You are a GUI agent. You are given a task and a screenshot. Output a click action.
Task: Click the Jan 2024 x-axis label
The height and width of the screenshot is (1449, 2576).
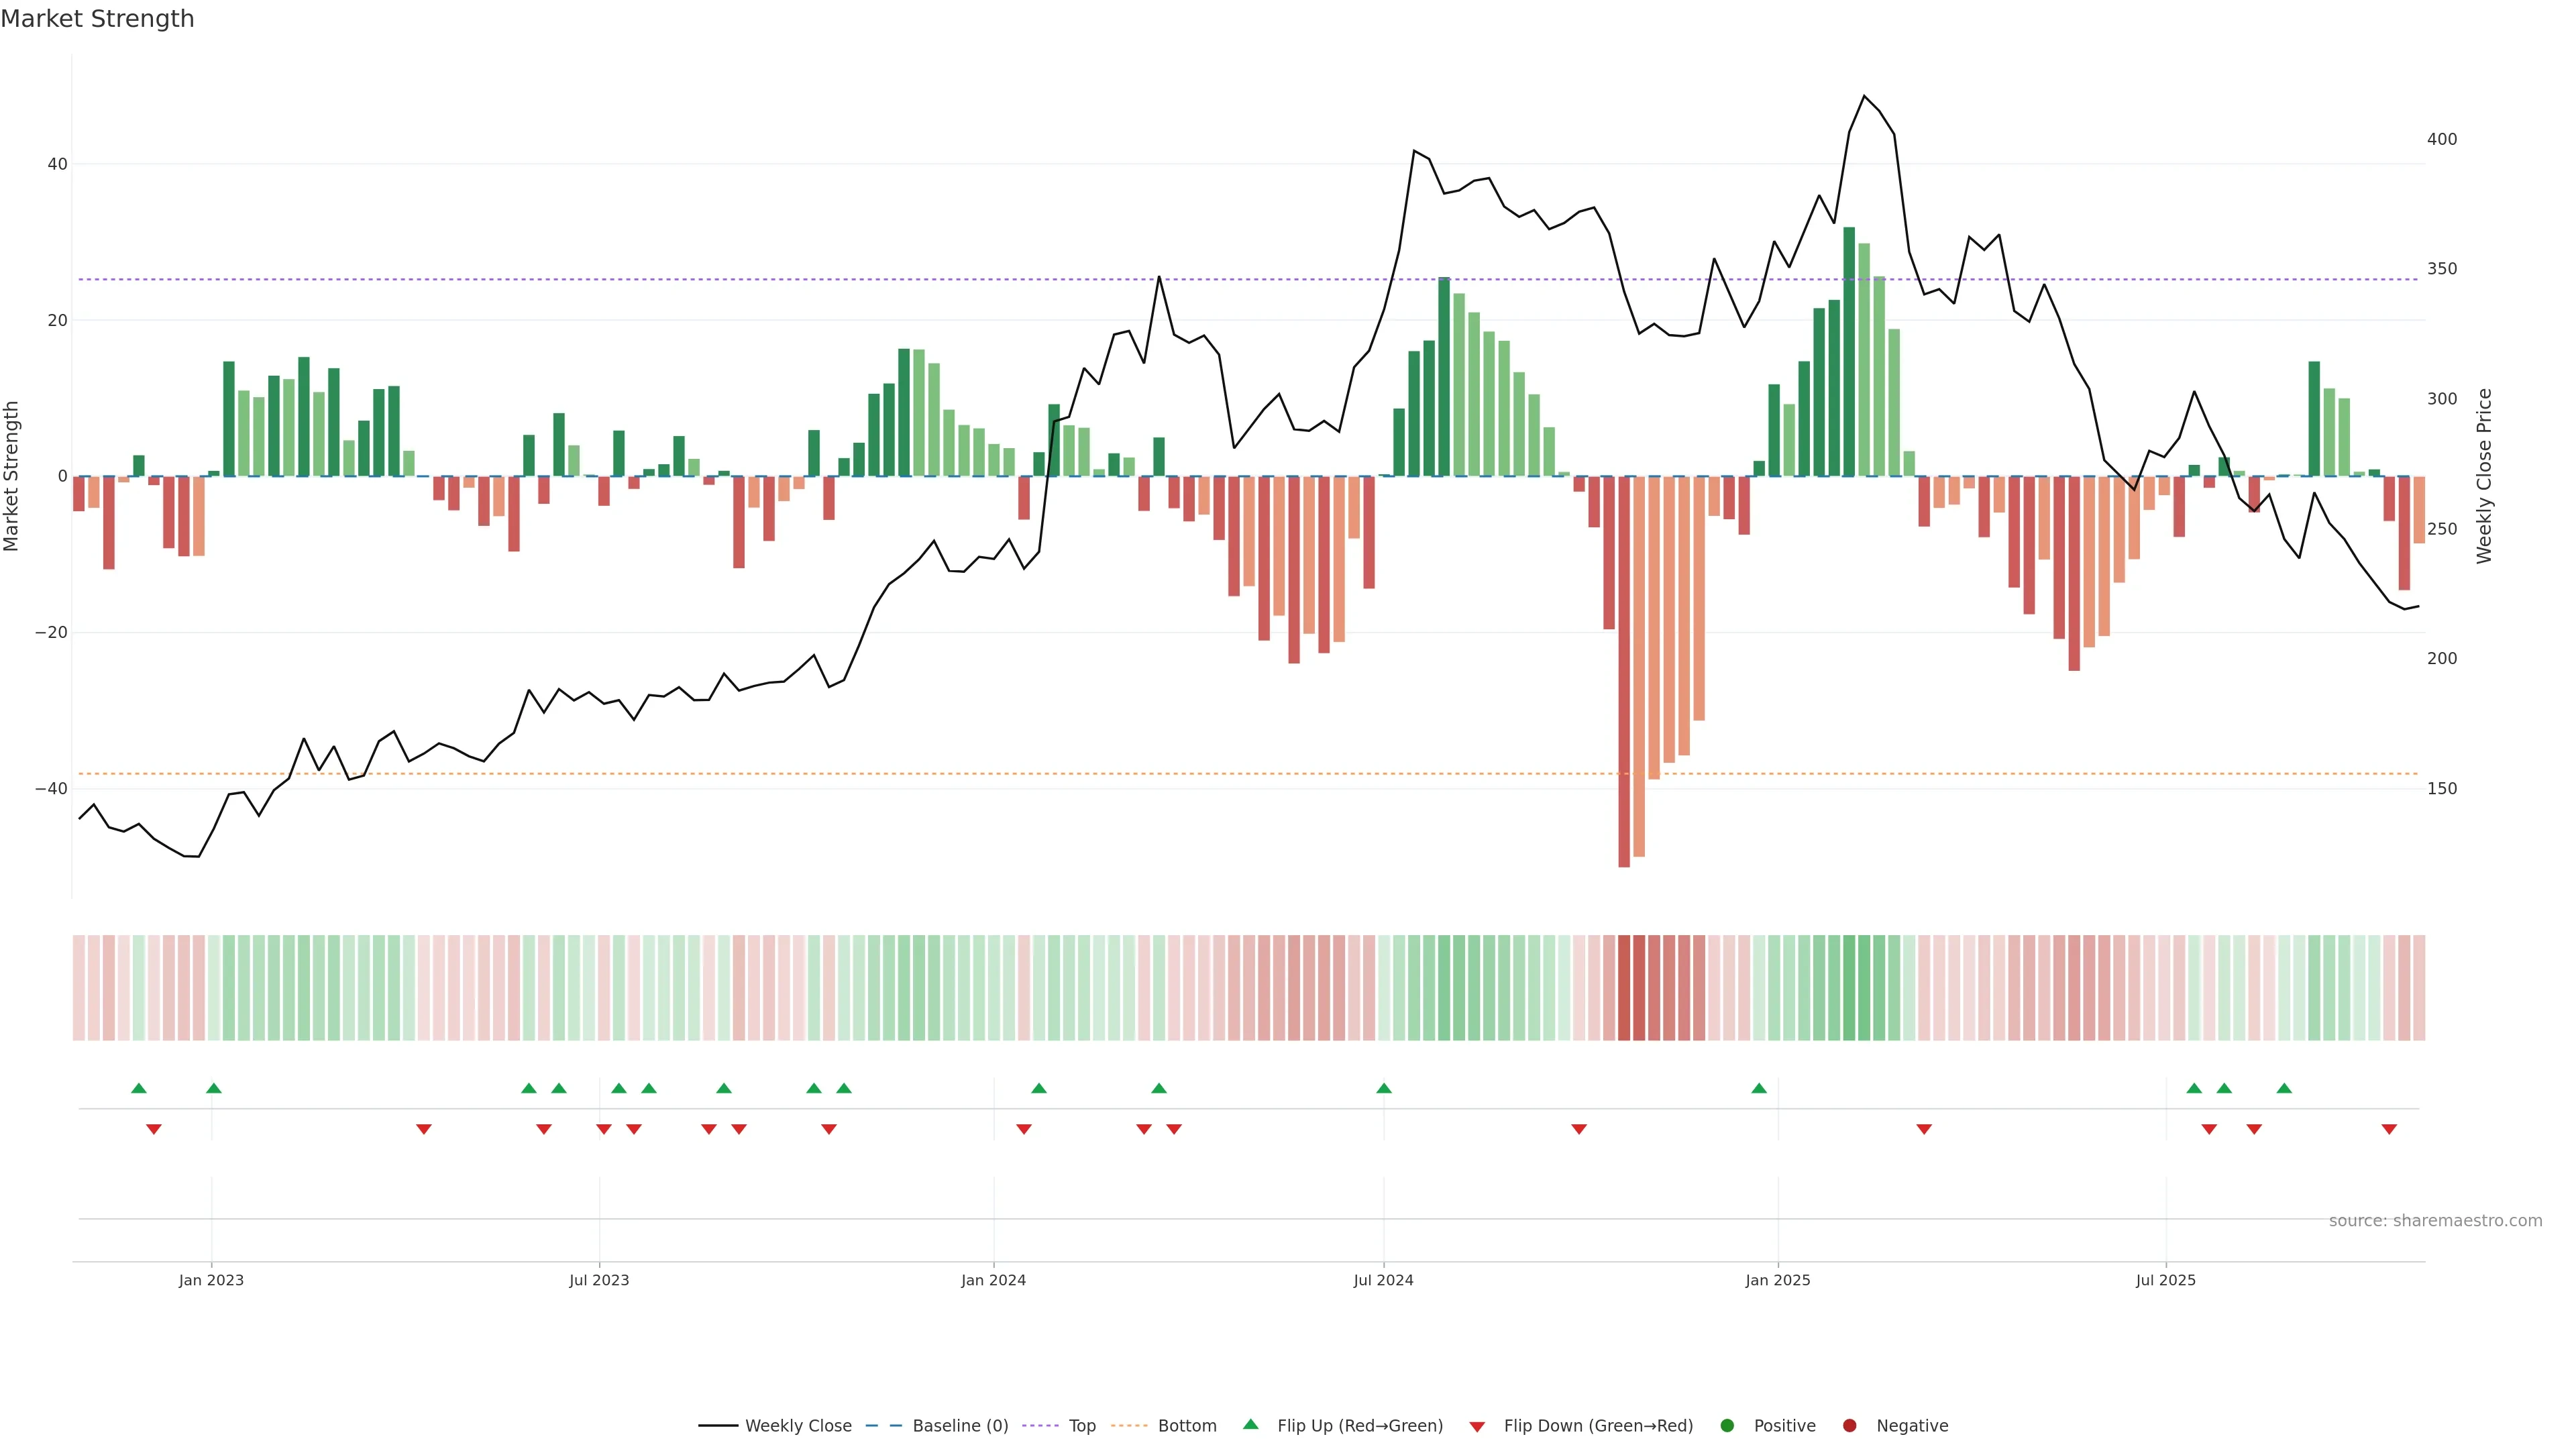coord(993,1280)
